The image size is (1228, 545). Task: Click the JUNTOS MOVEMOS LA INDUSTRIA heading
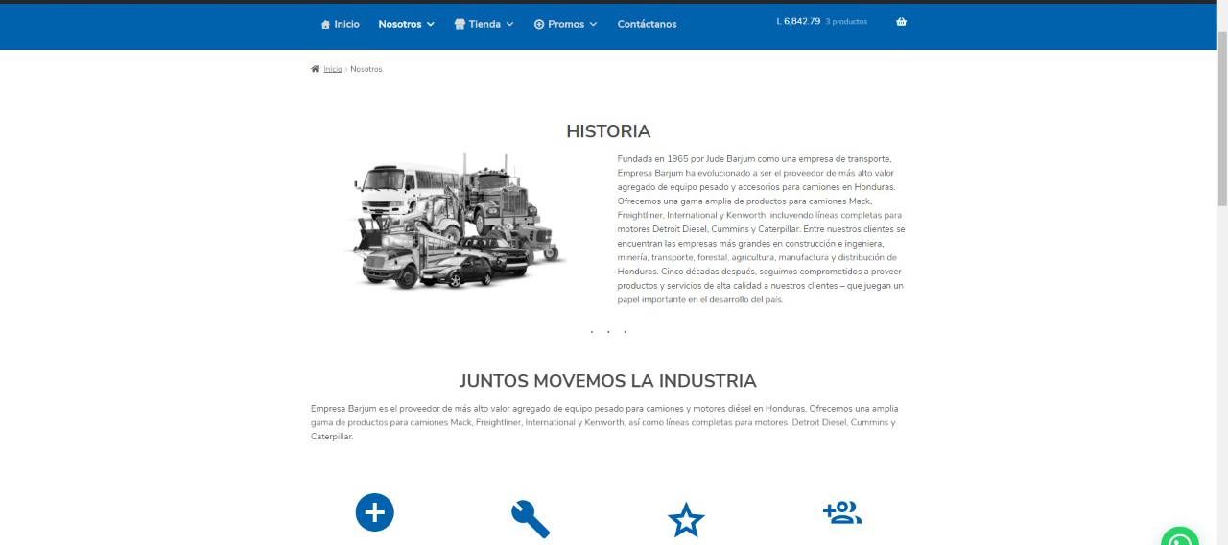click(x=608, y=381)
